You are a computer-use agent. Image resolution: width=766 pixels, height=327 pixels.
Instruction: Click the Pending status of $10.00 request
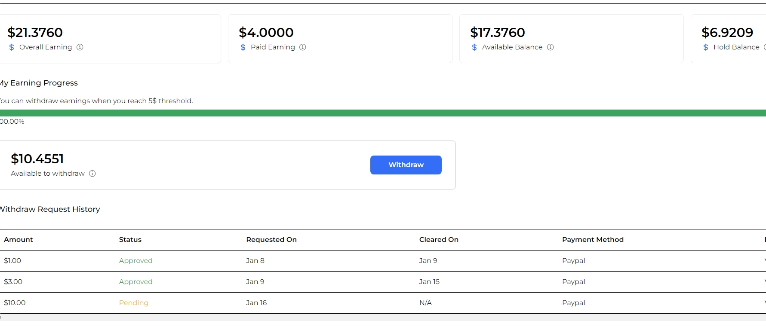(x=134, y=303)
